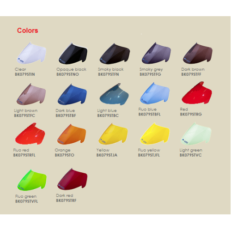Screen dimensions: 231x231
Task: Choose the Light brown windscreen image
Action: pyautogui.click(x=31, y=95)
